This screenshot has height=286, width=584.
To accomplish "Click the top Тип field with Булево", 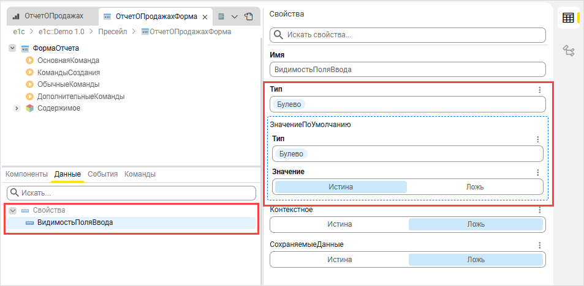I will point(408,105).
